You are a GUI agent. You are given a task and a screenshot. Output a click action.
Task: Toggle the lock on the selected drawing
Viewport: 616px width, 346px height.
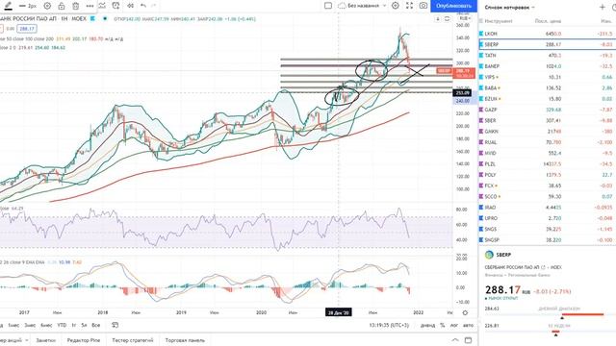pyautogui.click(x=62, y=6)
